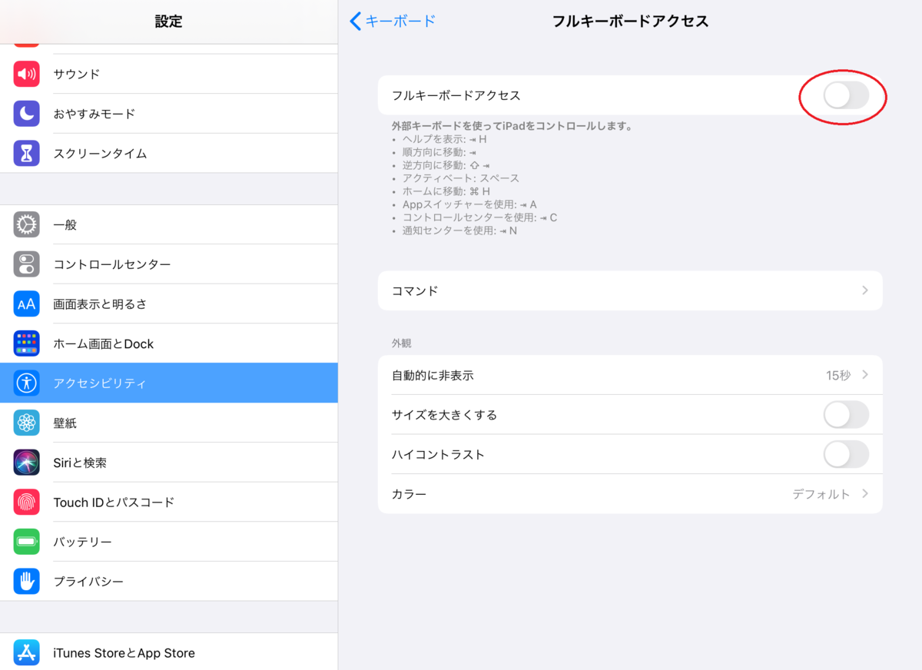The image size is (922, 670).
Task: Tap the Touch ID fingerprint icon
Action: coord(26,502)
